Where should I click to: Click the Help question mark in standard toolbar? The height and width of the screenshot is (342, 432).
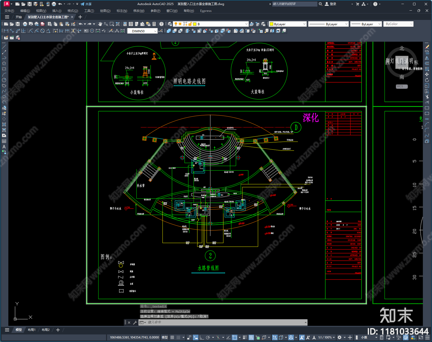161,24
